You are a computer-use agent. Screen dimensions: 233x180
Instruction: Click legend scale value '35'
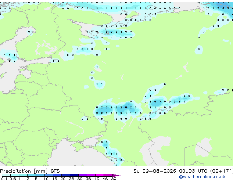tap(88, 179)
